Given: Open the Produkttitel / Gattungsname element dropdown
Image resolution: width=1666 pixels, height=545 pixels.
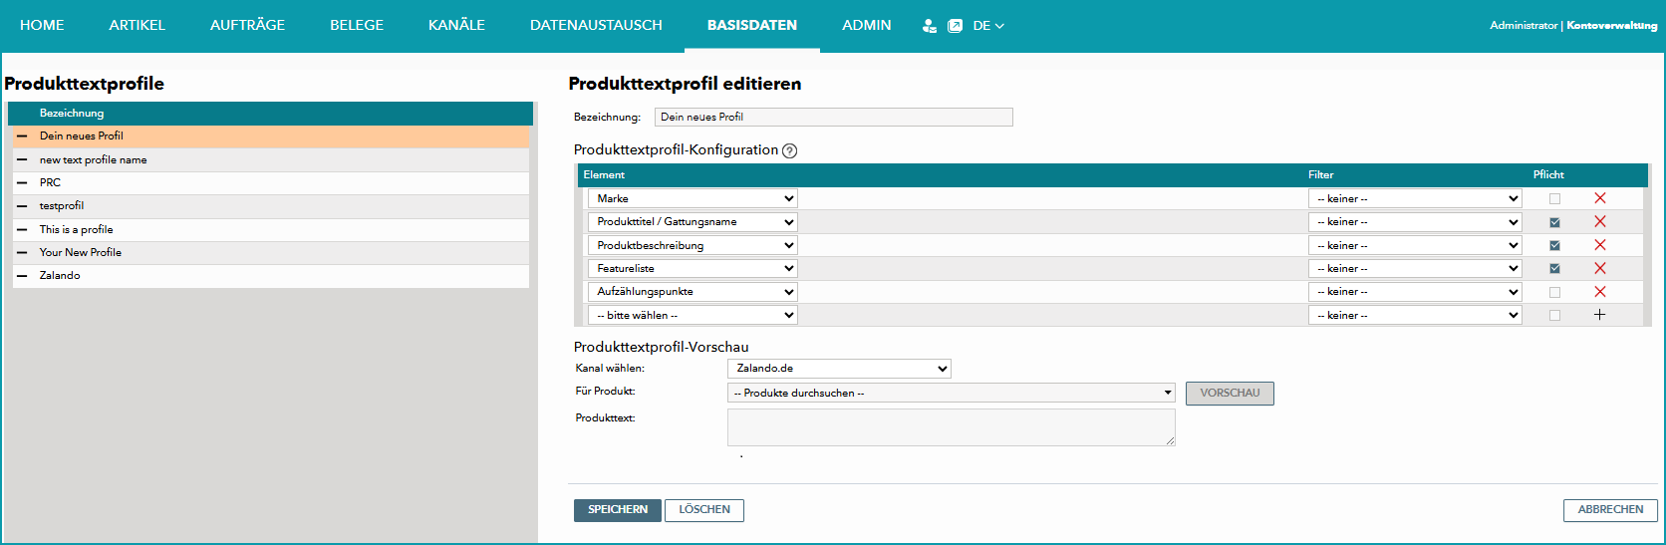Looking at the screenshot, I should coord(693,221).
